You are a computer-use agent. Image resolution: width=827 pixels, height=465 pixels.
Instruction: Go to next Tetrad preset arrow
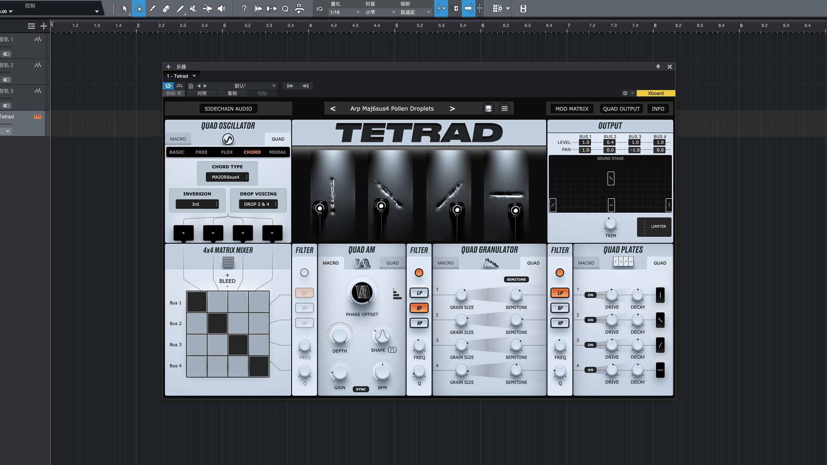452,108
